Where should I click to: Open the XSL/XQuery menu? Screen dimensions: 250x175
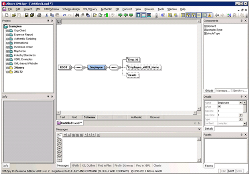coord(90,9)
